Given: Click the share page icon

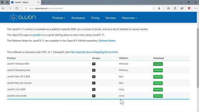Looking at the screenshot, I should pos(182,8).
